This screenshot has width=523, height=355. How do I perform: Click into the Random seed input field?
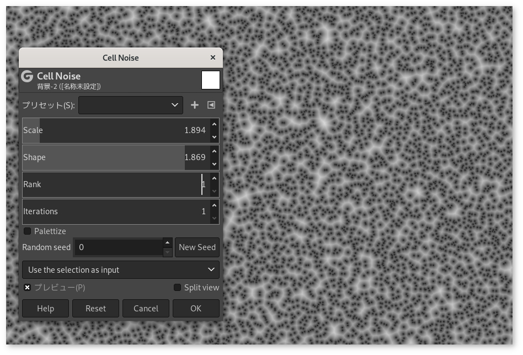pos(118,247)
